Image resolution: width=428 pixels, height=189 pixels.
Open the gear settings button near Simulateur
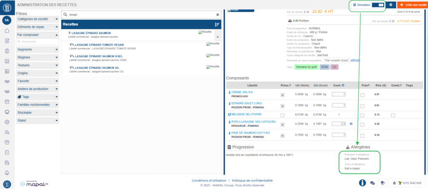coord(391,5)
